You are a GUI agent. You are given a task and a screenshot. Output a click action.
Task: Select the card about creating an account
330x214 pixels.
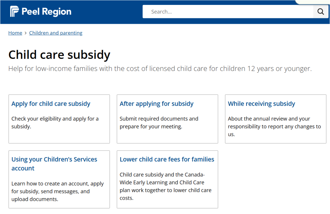coord(59,179)
